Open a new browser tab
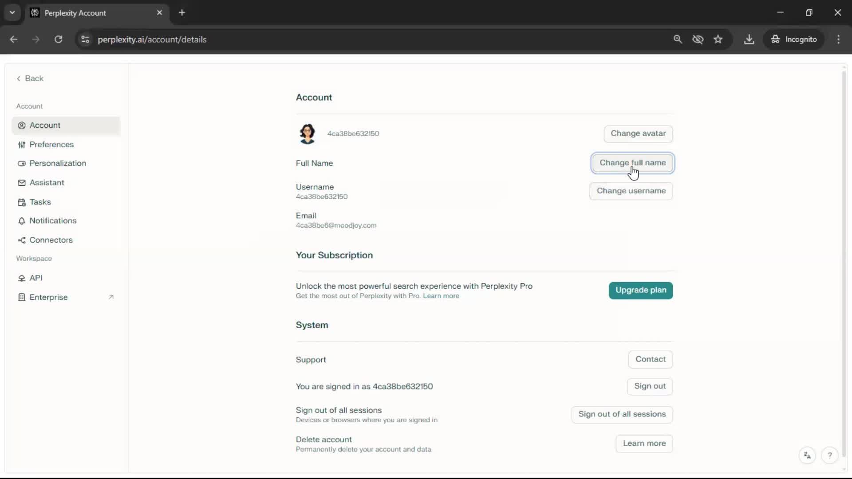The image size is (852, 479). point(182,12)
